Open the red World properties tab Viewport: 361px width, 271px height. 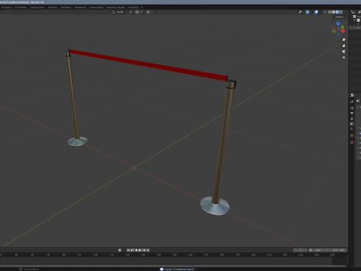pyautogui.click(x=352, y=129)
